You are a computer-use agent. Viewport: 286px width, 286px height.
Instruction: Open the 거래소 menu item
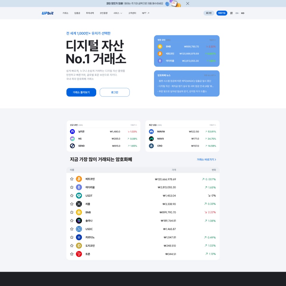click(65, 13)
